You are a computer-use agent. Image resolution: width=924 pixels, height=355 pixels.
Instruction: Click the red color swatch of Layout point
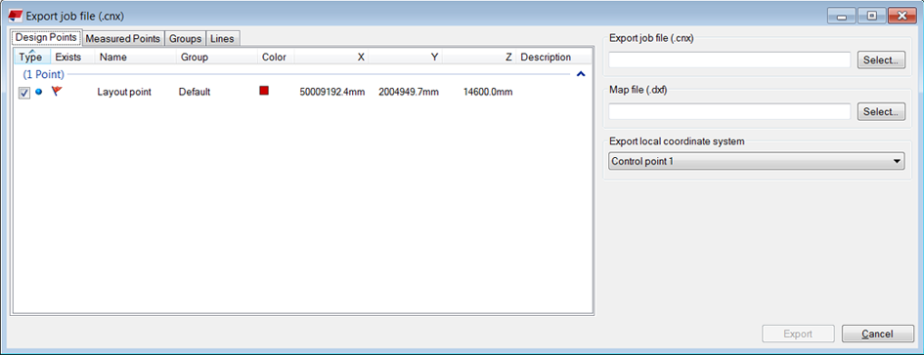tap(264, 91)
